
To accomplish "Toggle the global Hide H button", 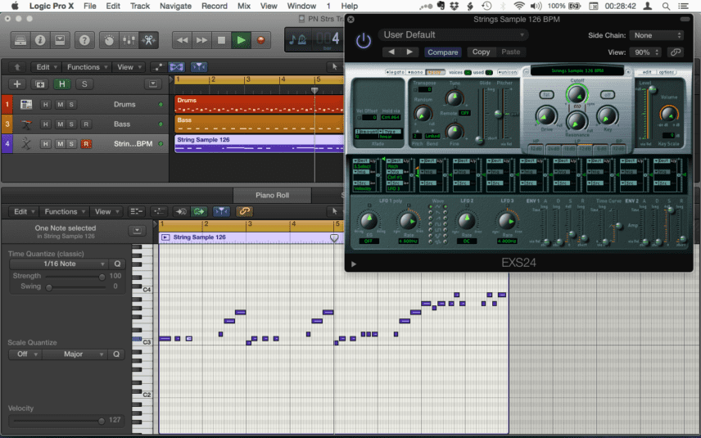I will (x=61, y=84).
